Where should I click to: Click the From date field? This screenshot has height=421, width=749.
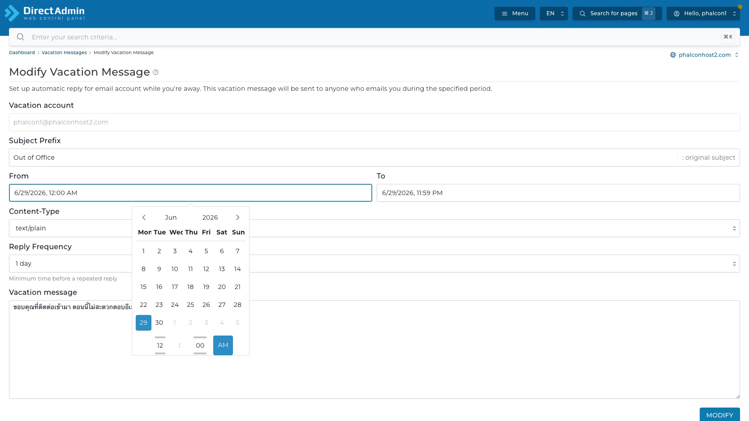(x=190, y=193)
